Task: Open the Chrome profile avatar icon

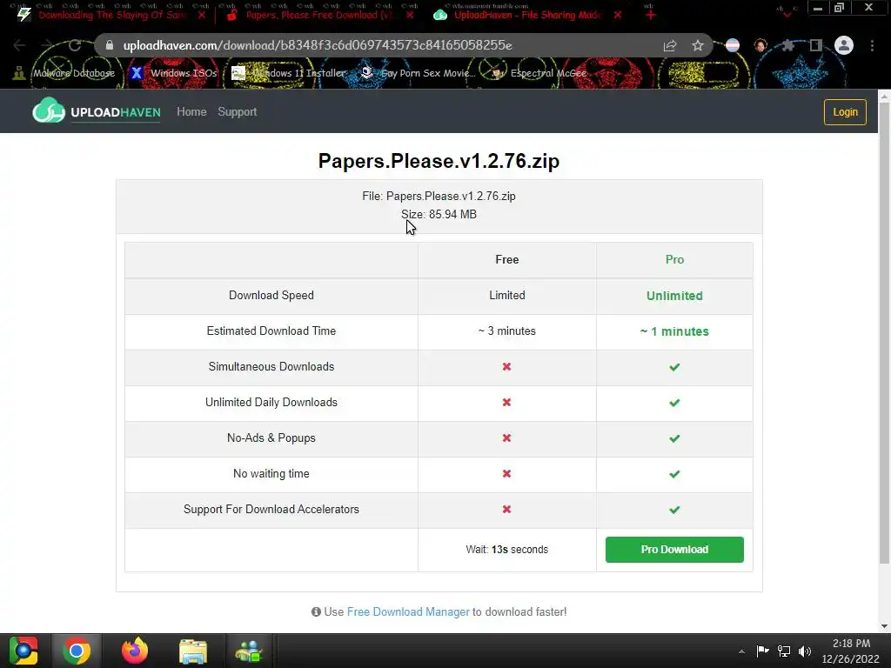Action: [844, 45]
